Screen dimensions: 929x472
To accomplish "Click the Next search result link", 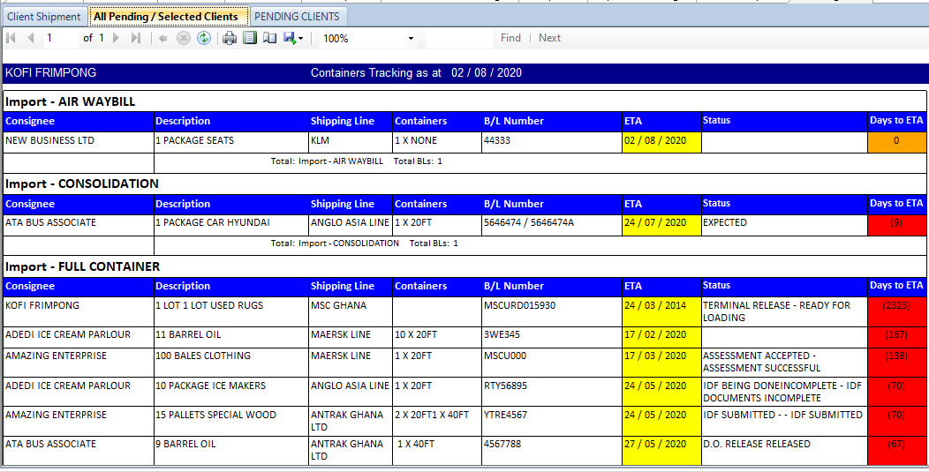I will pyautogui.click(x=549, y=38).
